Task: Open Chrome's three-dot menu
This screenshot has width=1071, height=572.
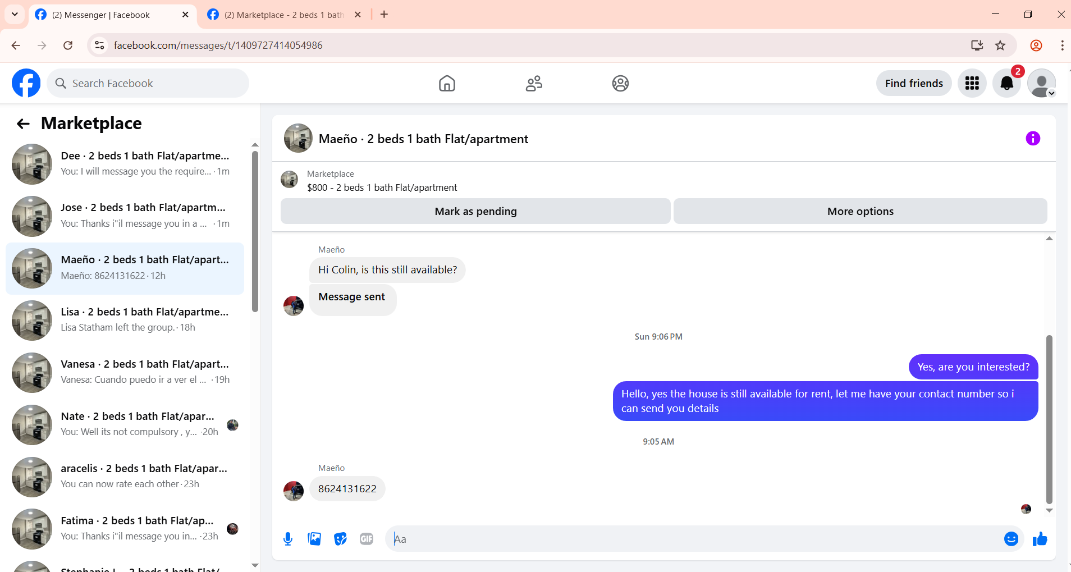Action: pos(1062,45)
